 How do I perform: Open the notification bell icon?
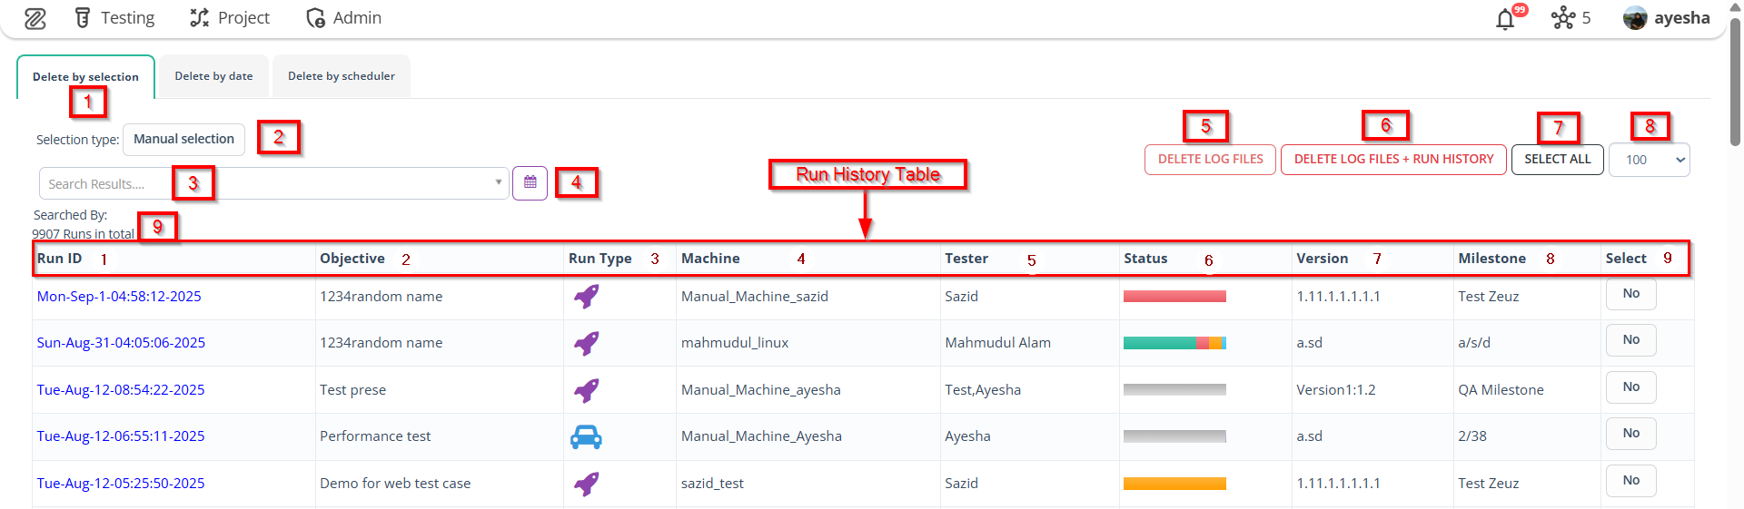tap(1505, 19)
